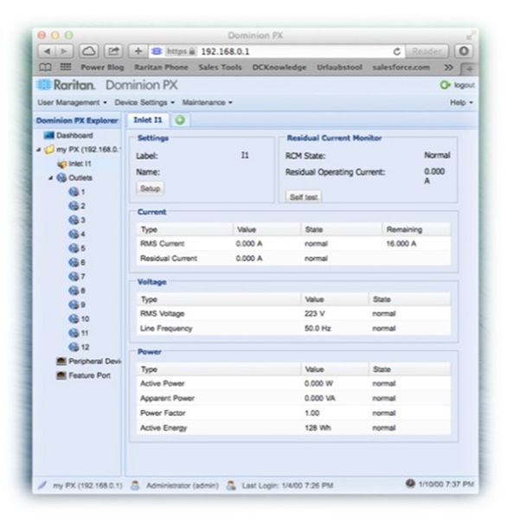Viewport: 526px width, 519px height.
Task: Switch to the Inlet I1 tab
Action: (x=148, y=120)
